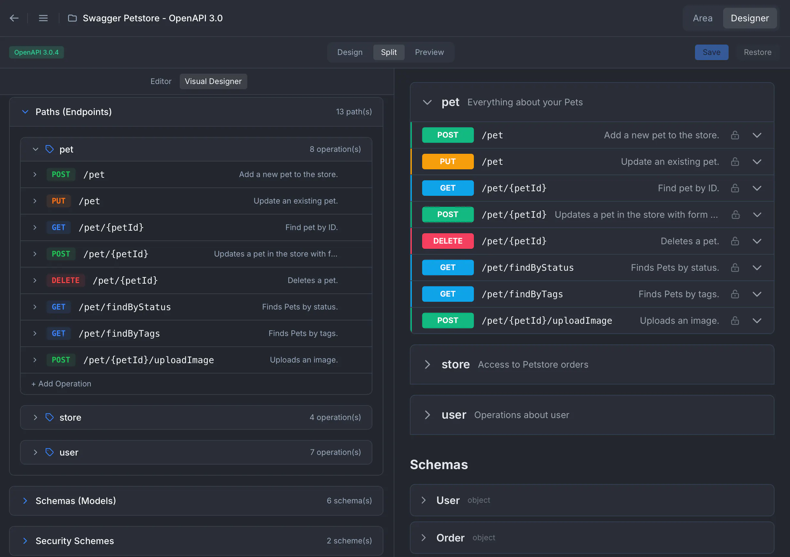Select the Design view
This screenshot has width=790, height=557.
(x=349, y=52)
